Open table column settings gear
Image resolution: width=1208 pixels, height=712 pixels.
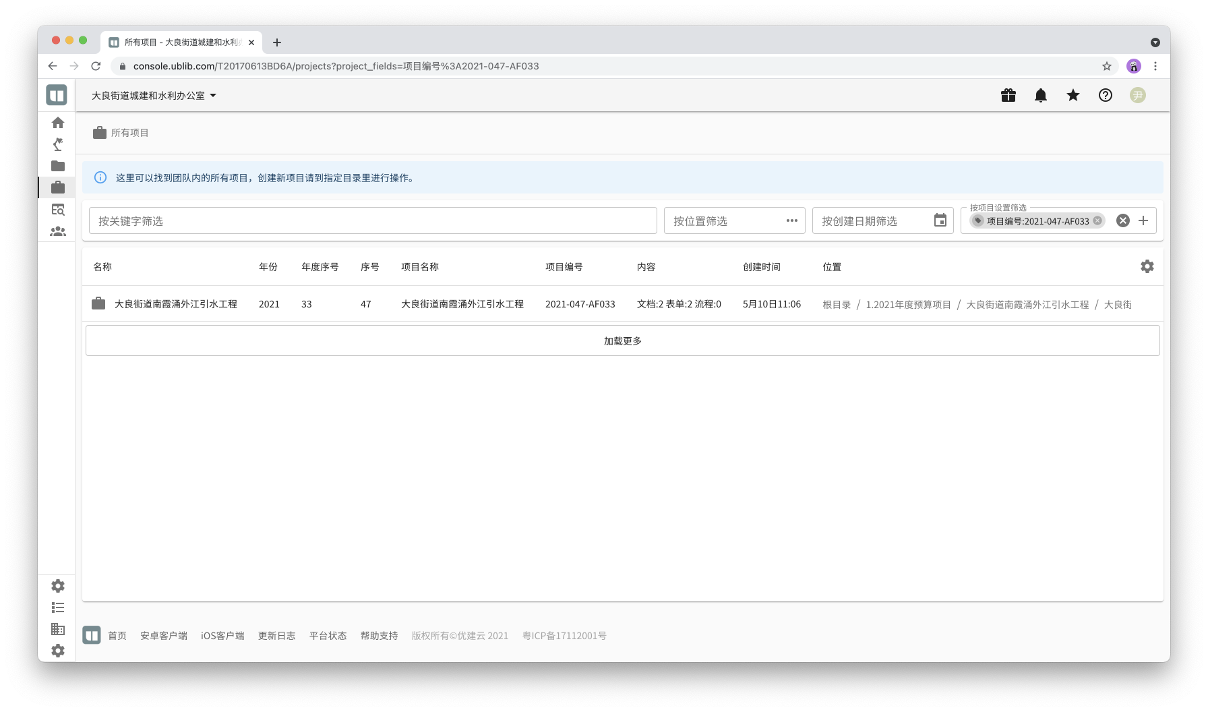click(x=1147, y=267)
